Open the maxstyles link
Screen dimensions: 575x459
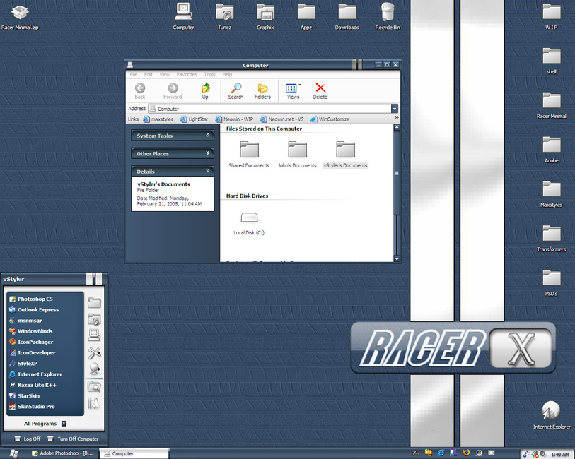point(158,119)
